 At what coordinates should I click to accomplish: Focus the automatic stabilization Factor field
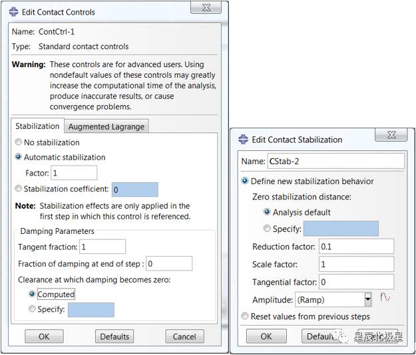click(74, 173)
